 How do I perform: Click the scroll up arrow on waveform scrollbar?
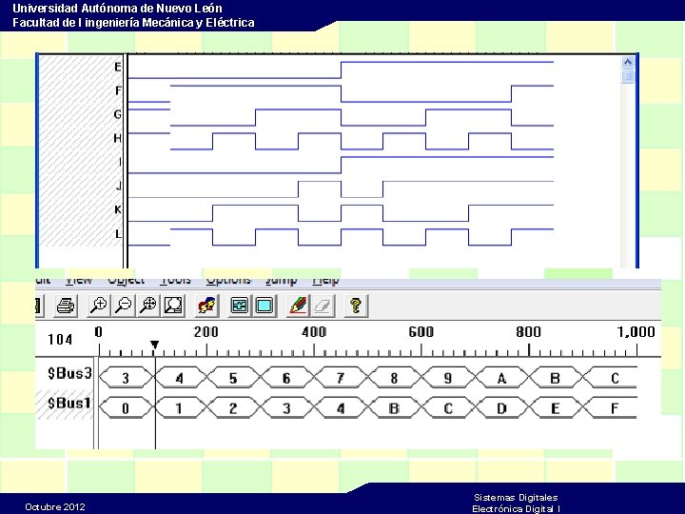tap(627, 62)
